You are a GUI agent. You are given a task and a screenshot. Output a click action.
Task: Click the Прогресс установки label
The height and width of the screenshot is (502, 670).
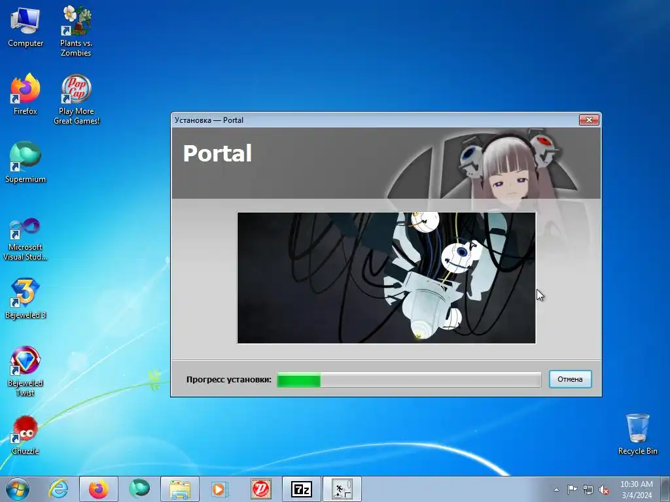[x=228, y=380]
